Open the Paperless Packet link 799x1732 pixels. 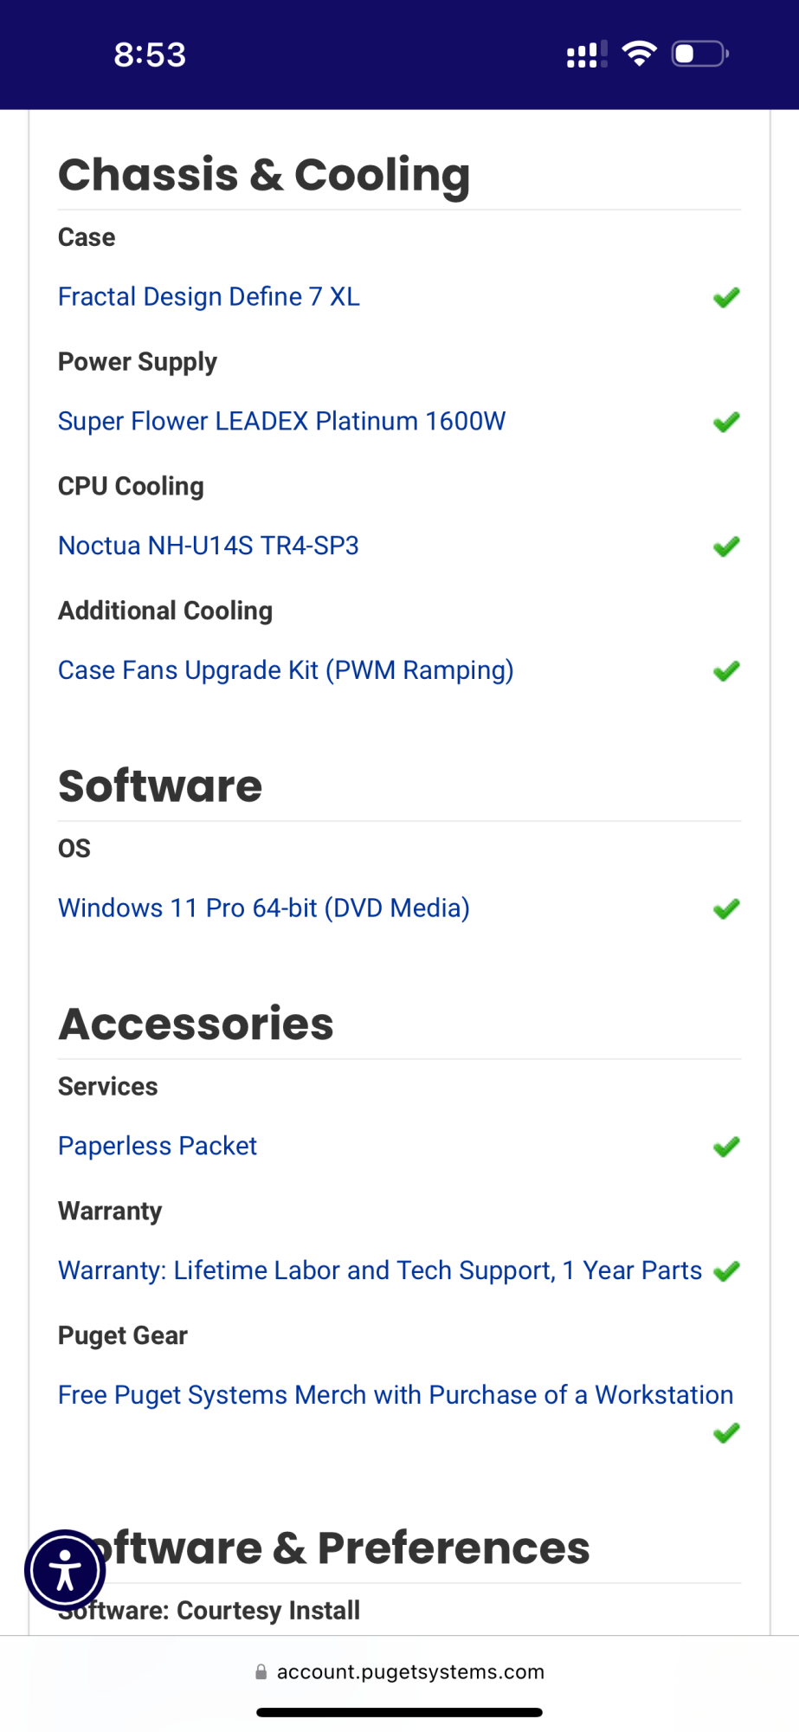pyautogui.click(x=158, y=1147)
